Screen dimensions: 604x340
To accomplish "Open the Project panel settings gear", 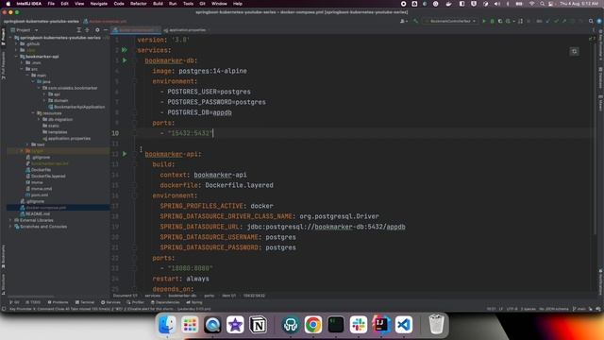I will pyautogui.click(x=97, y=30).
